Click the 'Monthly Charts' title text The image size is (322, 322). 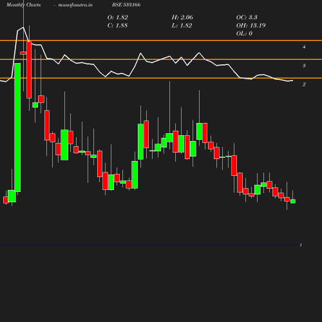(x=24, y=5)
